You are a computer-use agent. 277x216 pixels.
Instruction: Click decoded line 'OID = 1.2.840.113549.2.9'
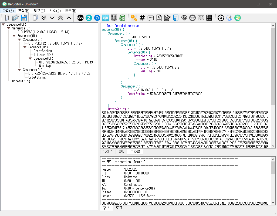pos(160,67)
